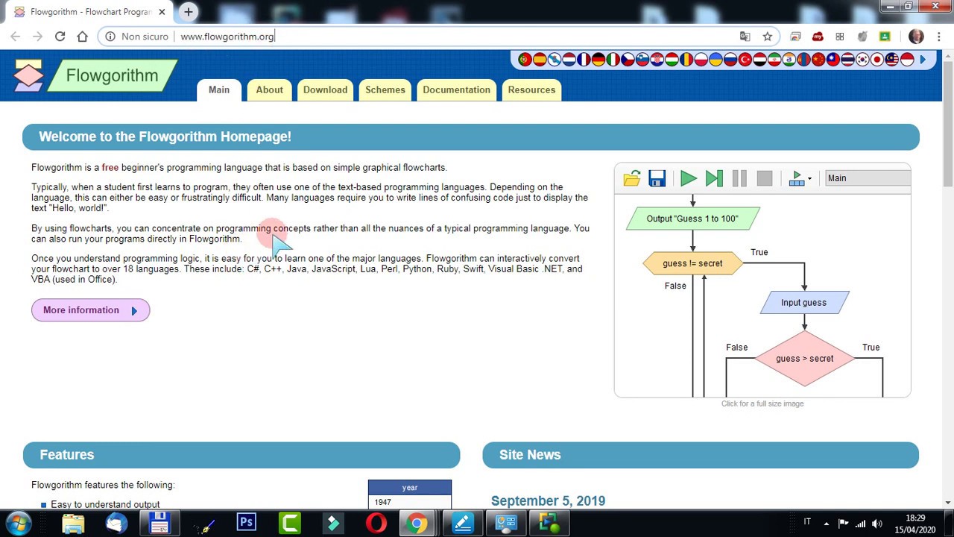Click the browser Home icon
This screenshot has width=954, height=537.
coord(83,37)
